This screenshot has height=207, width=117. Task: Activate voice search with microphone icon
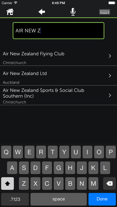(x=73, y=12)
